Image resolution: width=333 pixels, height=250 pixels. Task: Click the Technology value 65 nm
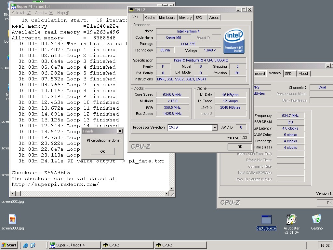point(165,50)
